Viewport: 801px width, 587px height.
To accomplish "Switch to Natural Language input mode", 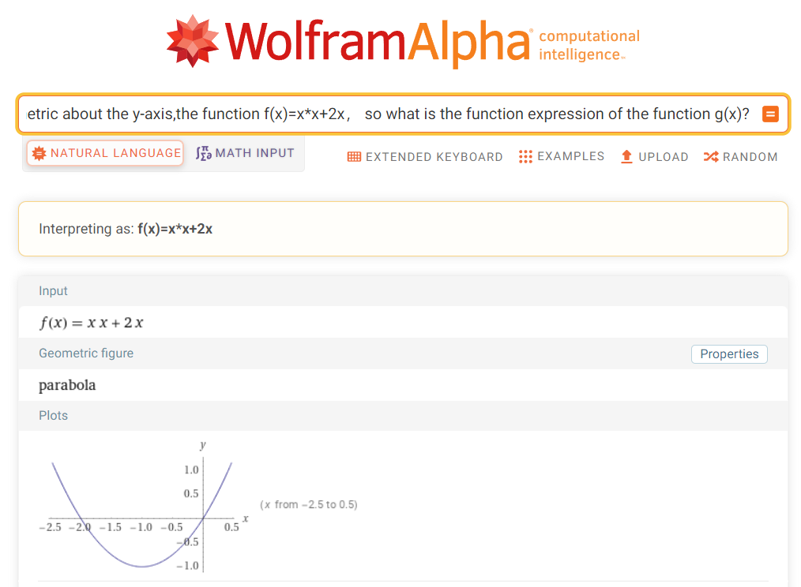I will pos(105,153).
